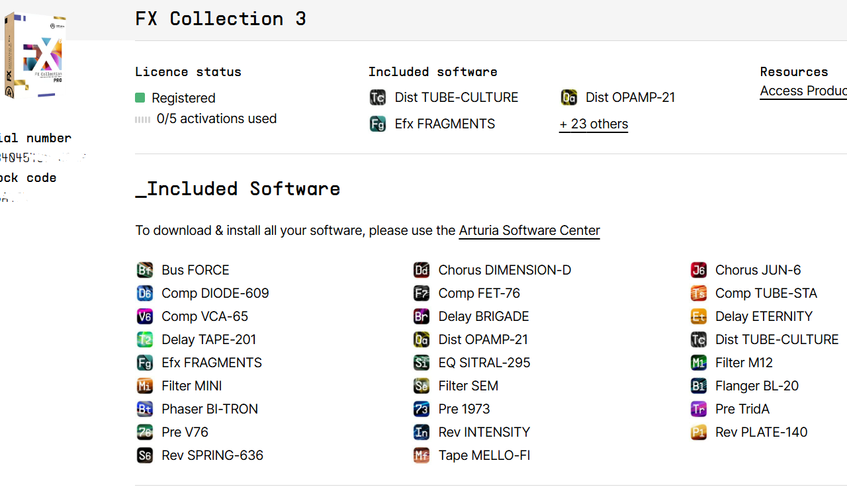Click the Dist OPAMP-21 icon in the software list
The height and width of the screenshot is (487, 847).
point(422,339)
